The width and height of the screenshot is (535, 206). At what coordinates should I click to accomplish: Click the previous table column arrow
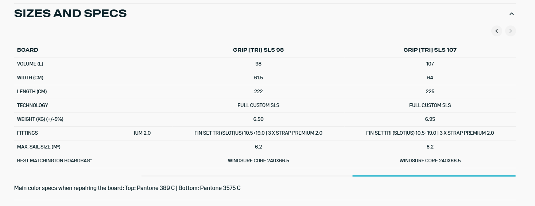[496, 31]
